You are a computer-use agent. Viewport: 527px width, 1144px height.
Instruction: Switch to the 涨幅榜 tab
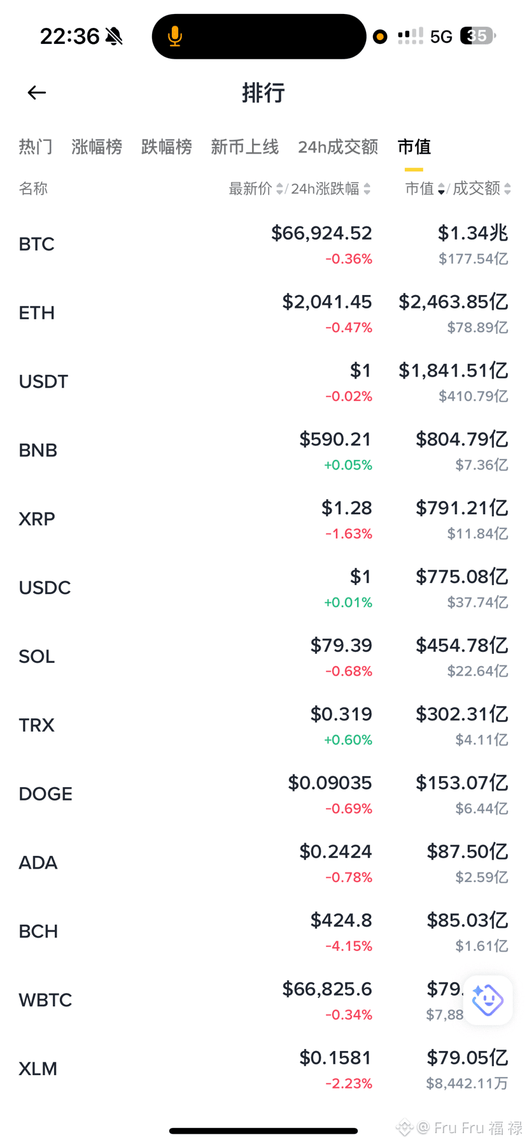97,147
